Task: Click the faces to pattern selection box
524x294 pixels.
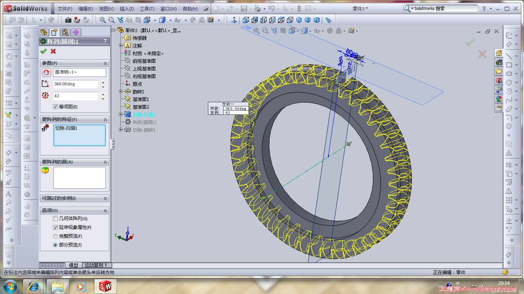Action: [x=79, y=178]
